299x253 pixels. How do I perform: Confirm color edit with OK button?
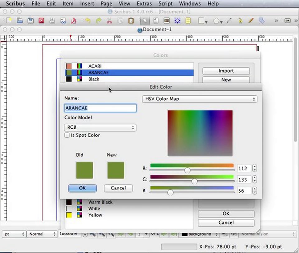point(82,188)
